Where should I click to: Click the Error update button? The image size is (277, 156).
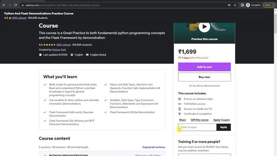[x=267, y=5]
